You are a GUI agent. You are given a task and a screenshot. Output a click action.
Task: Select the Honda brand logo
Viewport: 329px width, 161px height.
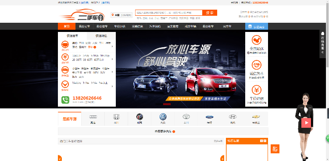(116, 117)
